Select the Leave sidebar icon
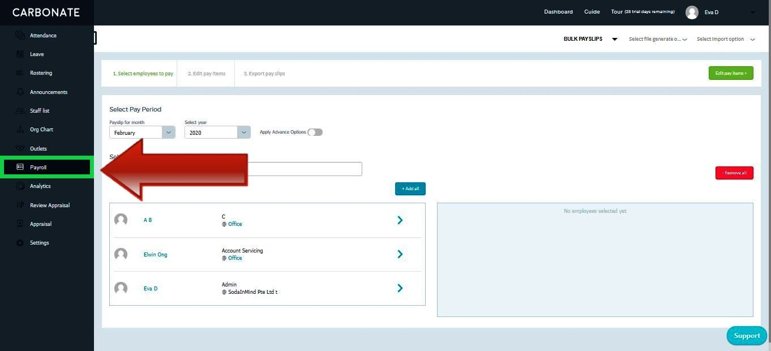Screen dimensions: 771x351 [21, 54]
